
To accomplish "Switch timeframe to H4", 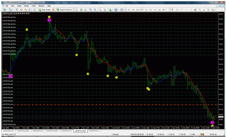I will pyautogui.click(x=151, y=10).
